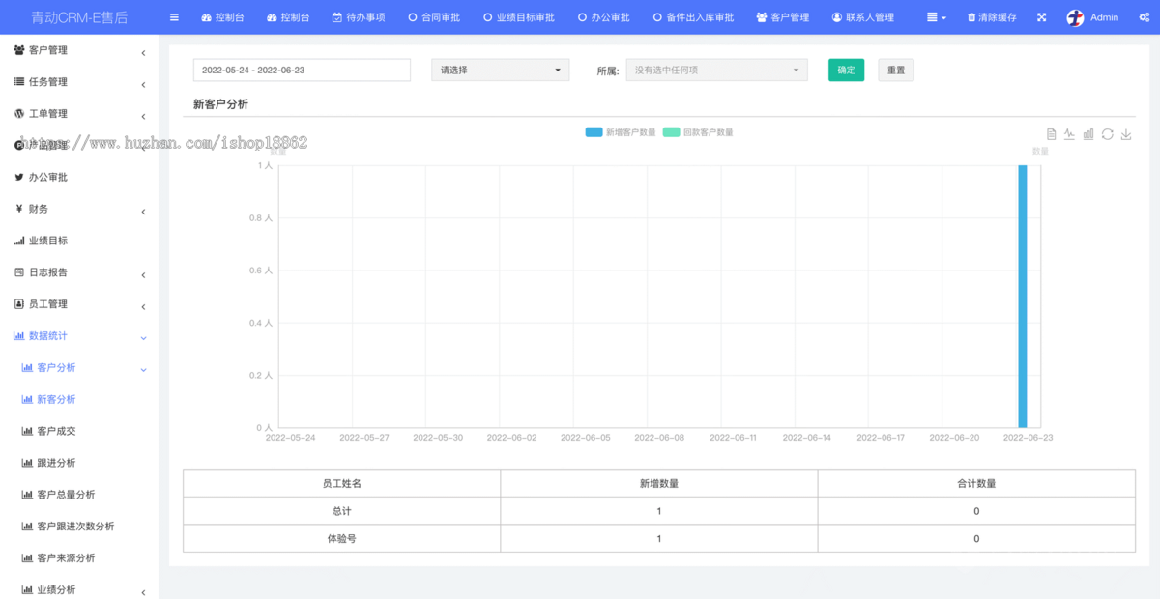Expand 业绩分析 sidebar chevron
Image resolution: width=1160 pixels, height=599 pixels.
coord(143,592)
